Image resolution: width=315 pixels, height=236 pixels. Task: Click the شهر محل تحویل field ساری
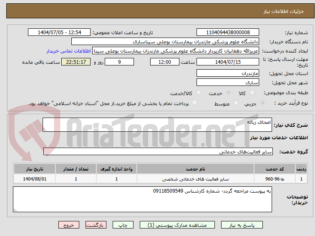pyautogui.click(x=228, y=82)
